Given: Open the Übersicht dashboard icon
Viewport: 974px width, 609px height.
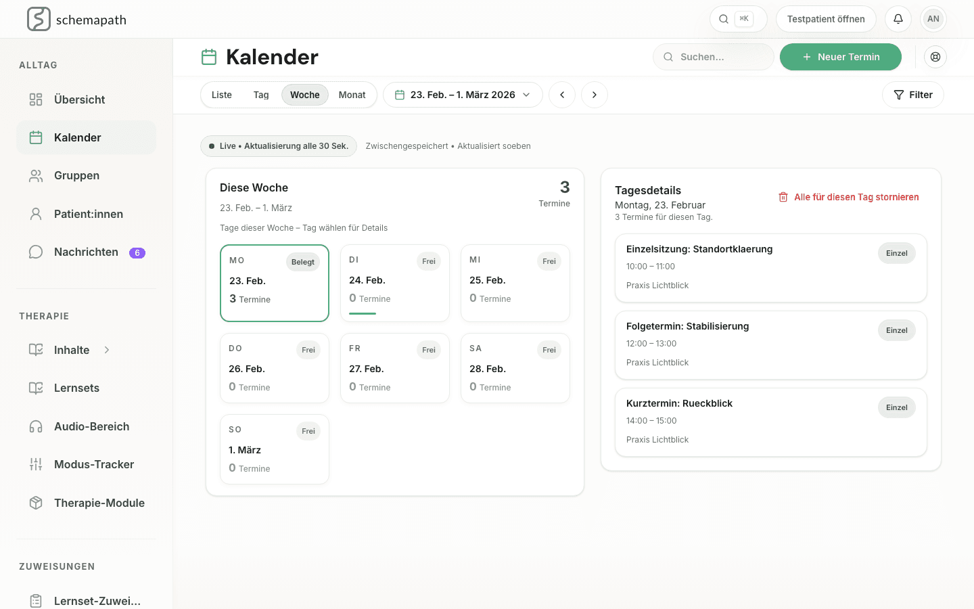Looking at the screenshot, I should click(35, 99).
